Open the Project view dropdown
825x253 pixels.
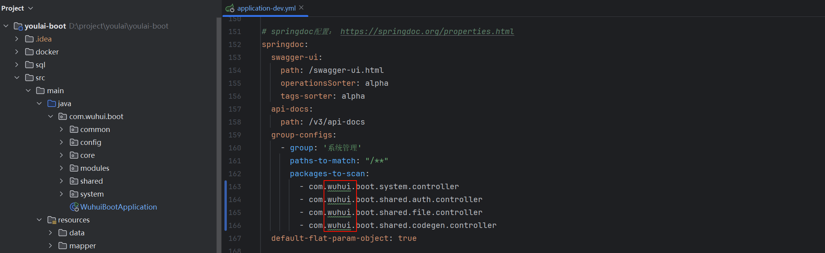[x=17, y=8]
